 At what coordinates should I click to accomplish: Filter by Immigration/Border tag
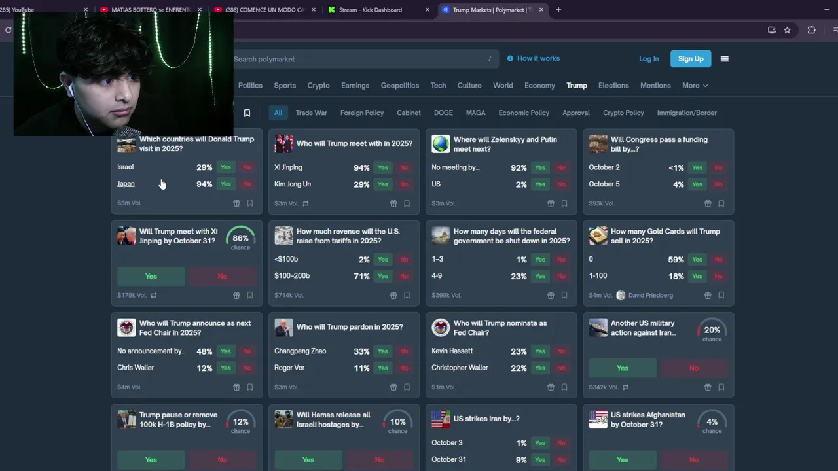point(687,113)
